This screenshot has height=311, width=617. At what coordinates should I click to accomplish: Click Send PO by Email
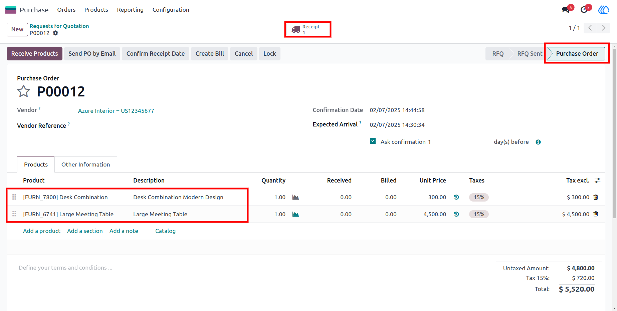coord(92,54)
